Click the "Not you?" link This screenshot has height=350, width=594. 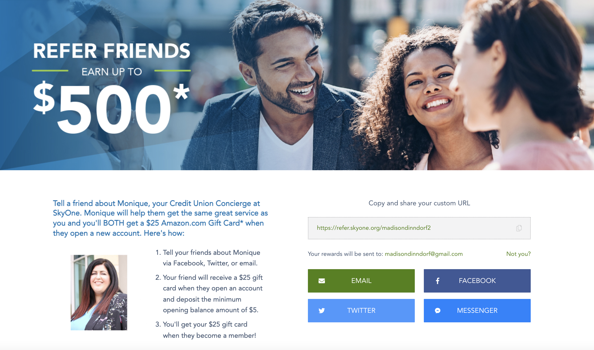518,254
